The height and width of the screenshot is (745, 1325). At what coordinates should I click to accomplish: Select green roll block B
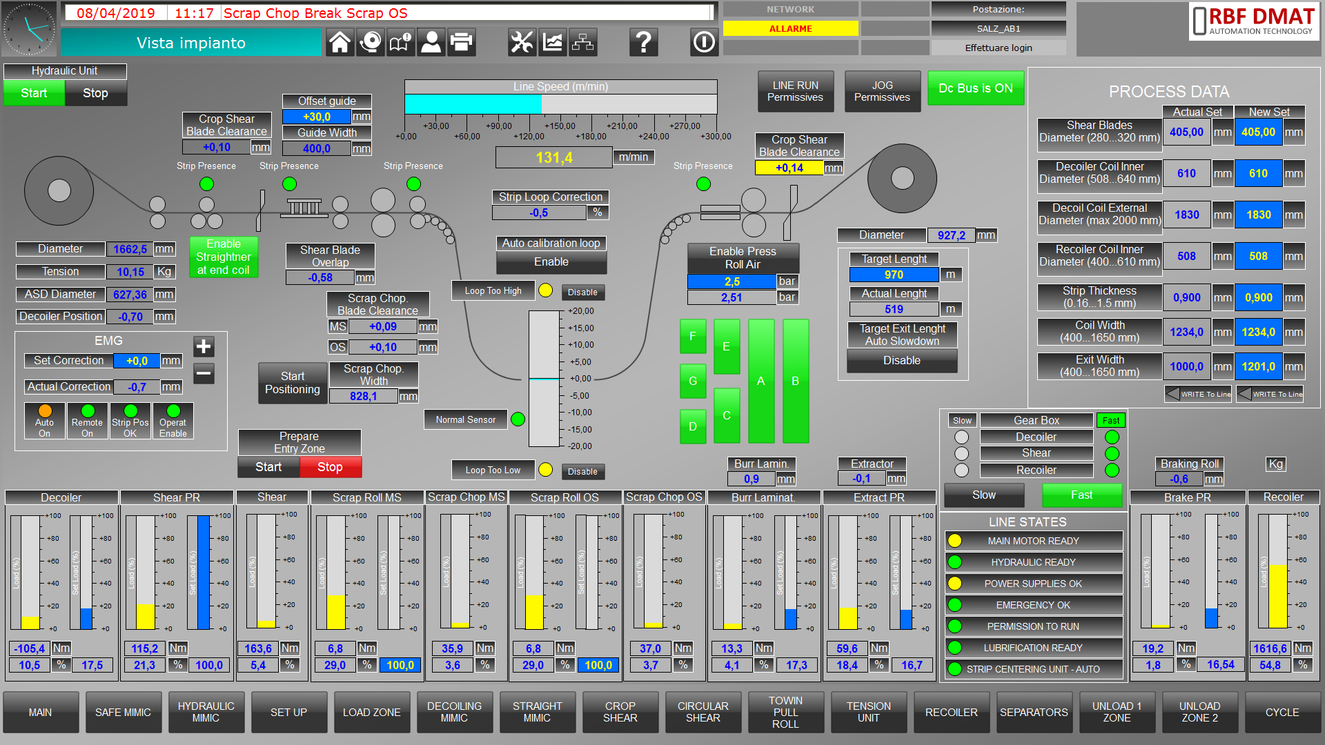796,381
